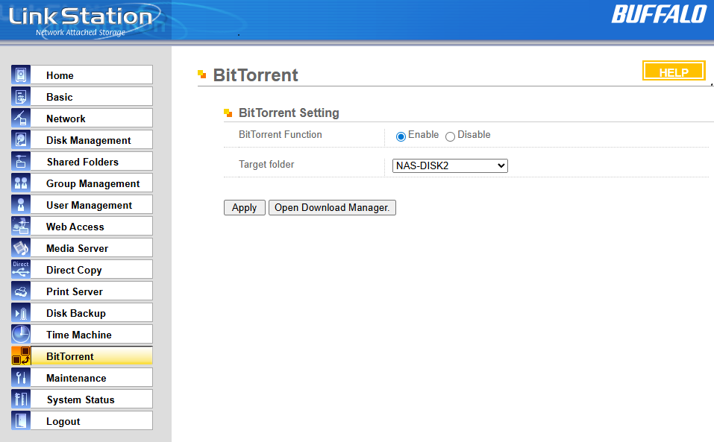
Task: Open the Target folder dropdown
Action: click(450, 165)
